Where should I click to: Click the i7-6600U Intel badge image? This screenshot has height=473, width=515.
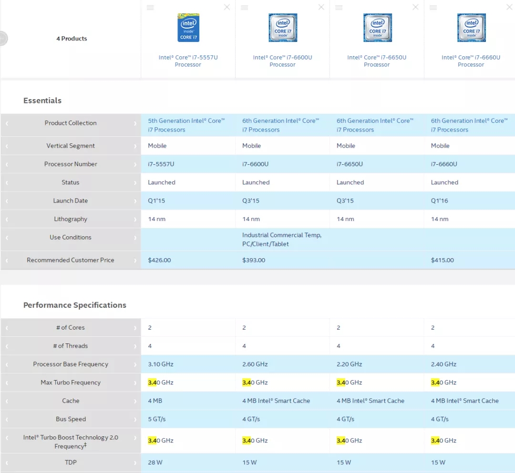pyautogui.click(x=283, y=28)
